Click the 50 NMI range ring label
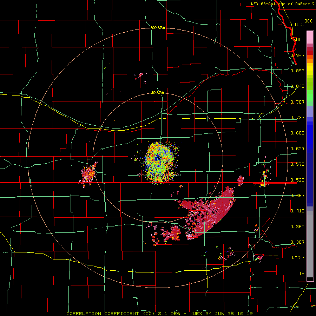 pyautogui.click(x=158, y=93)
